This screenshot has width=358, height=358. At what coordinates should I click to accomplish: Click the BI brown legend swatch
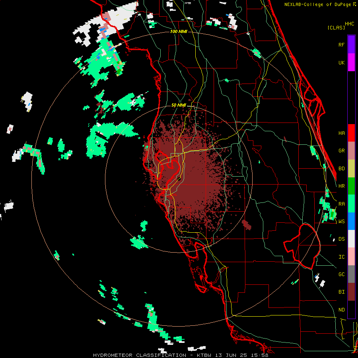coord(351,292)
